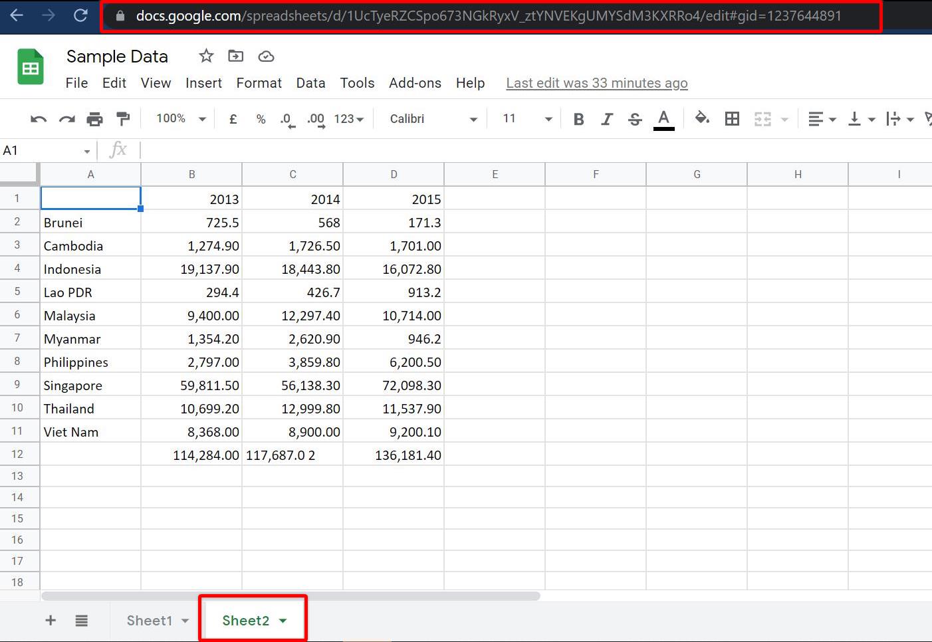The width and height of the screenshot is (932, 642).
Task: Format selection as percent
Action: 261,118
